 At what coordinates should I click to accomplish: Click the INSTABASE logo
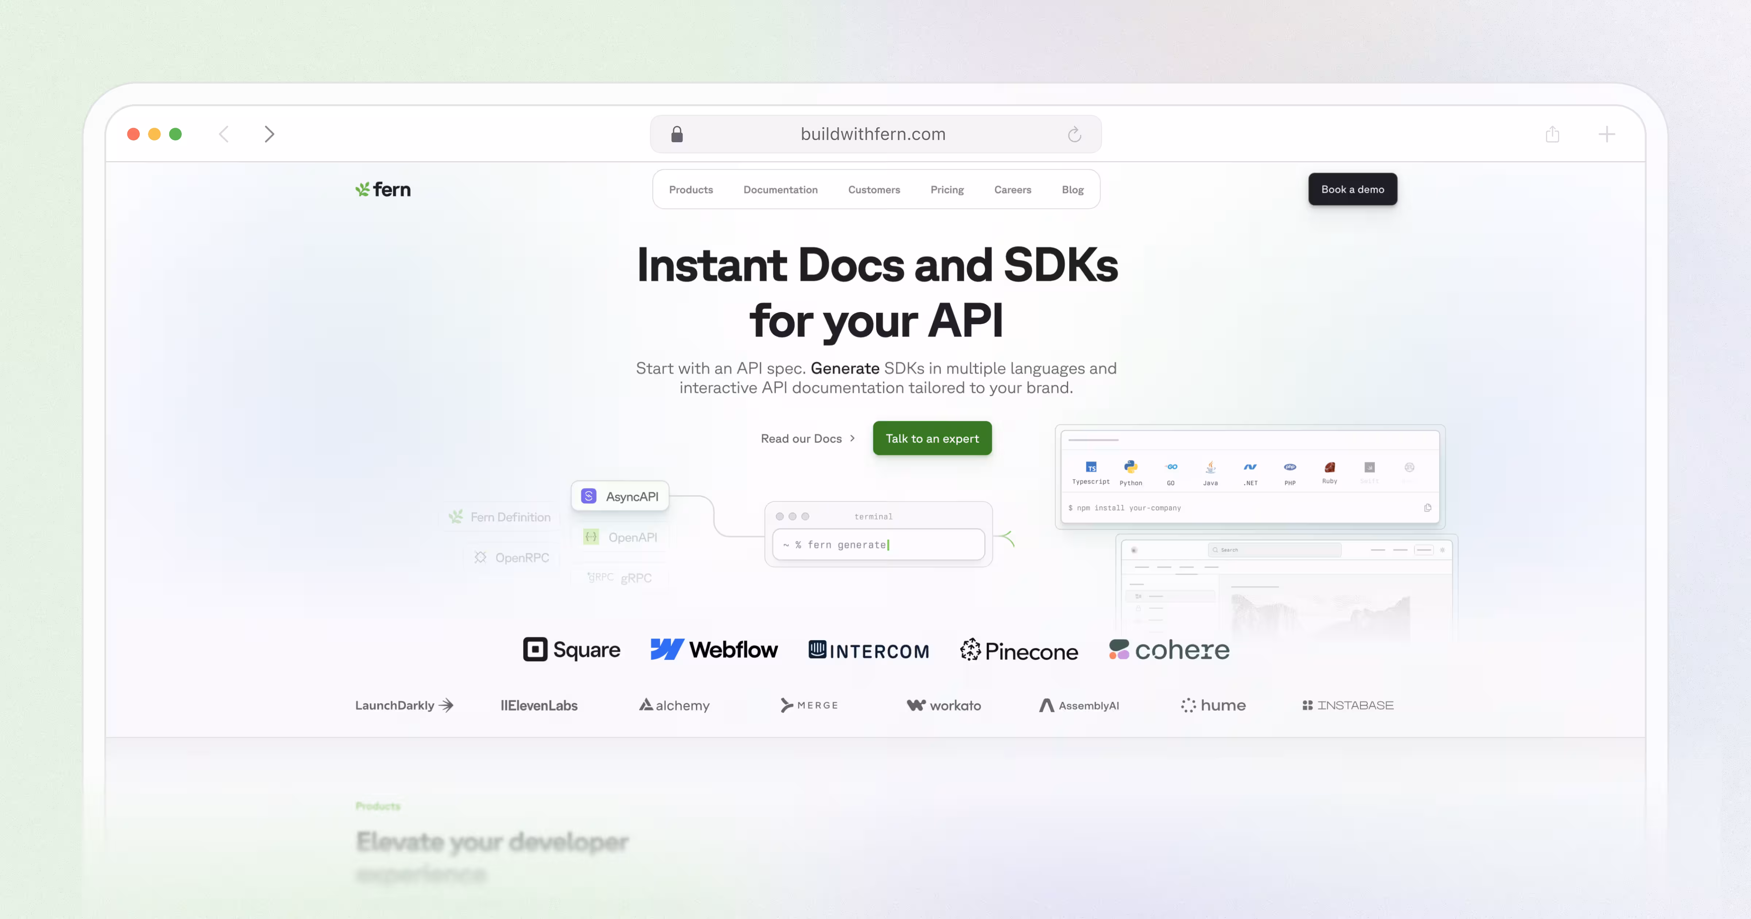(1348, 706)
